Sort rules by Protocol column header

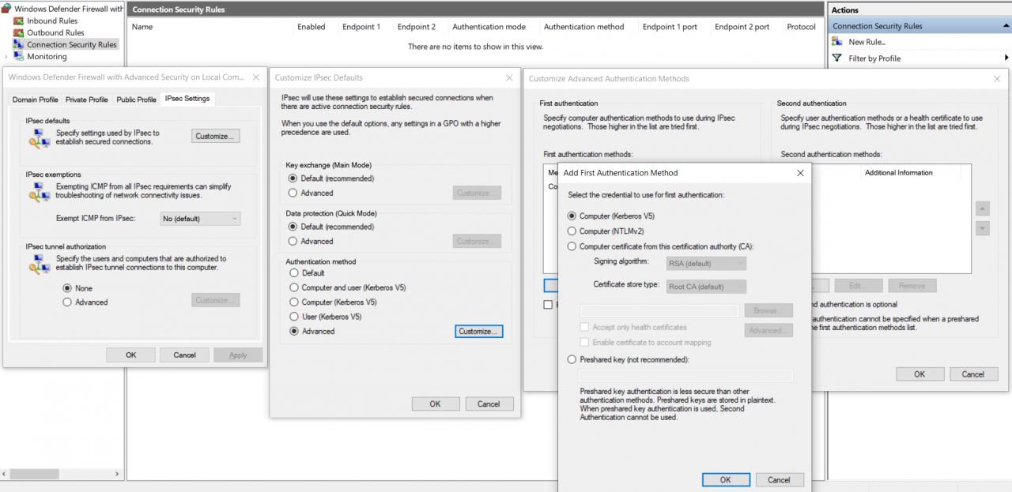coord(802,27)
